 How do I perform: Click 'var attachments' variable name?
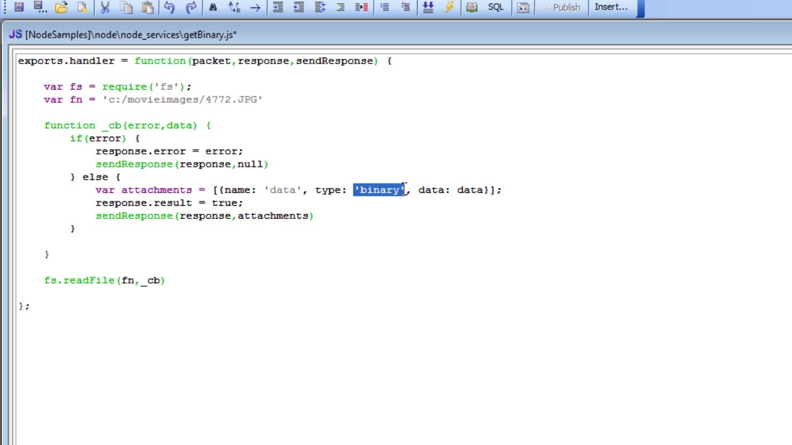click(x=157, y=190)
